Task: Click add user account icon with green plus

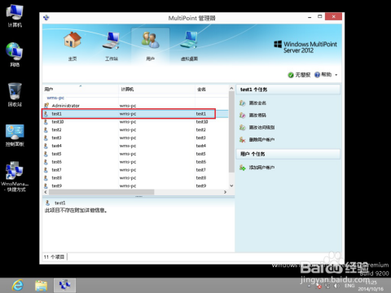Action: tap(243, 168)
